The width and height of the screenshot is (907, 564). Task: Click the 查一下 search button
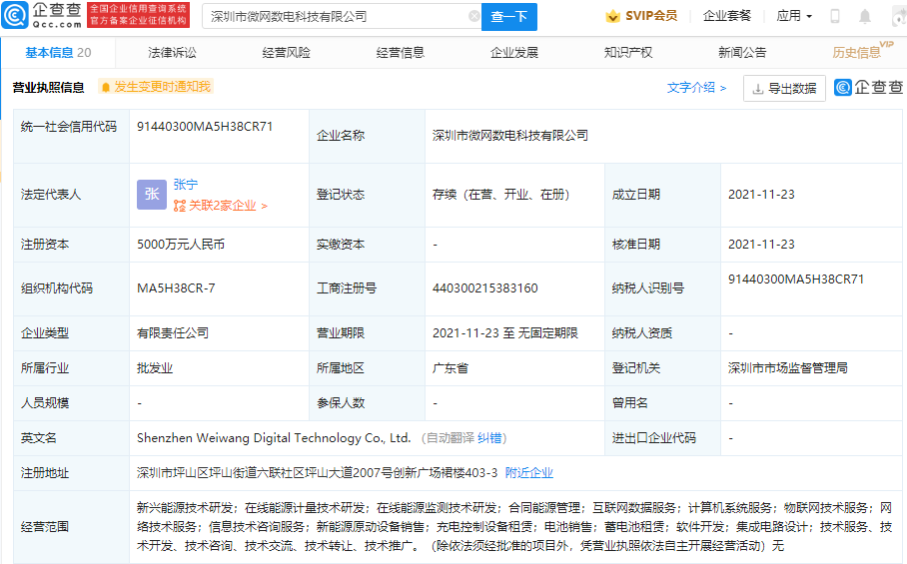[x=509, y=17]
